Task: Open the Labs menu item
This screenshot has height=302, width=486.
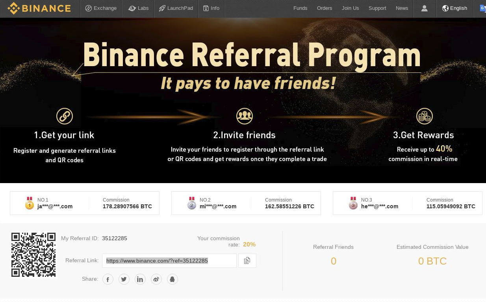Action: (138, 8)
